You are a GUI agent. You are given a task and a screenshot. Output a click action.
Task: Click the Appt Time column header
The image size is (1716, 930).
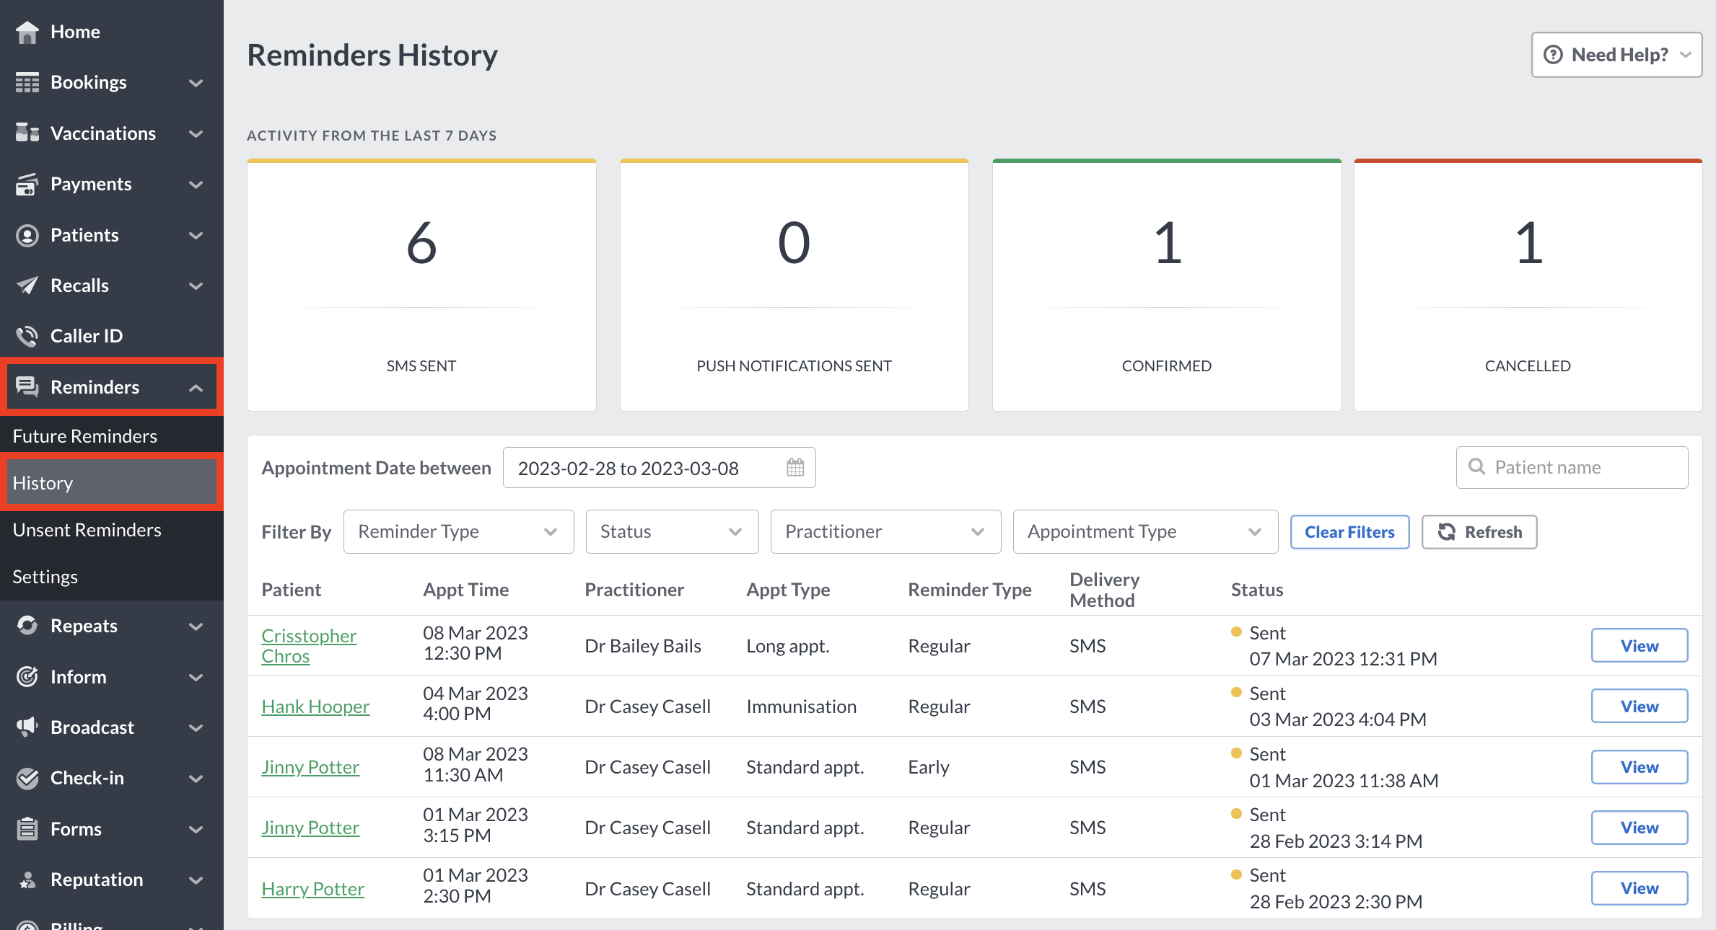click(x=466, y=590)
